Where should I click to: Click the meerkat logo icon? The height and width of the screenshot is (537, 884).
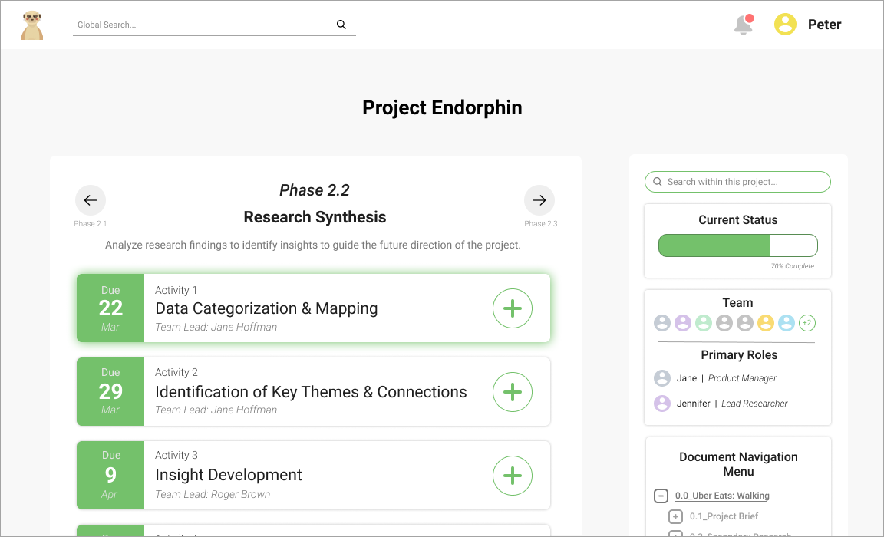(32, 25)
